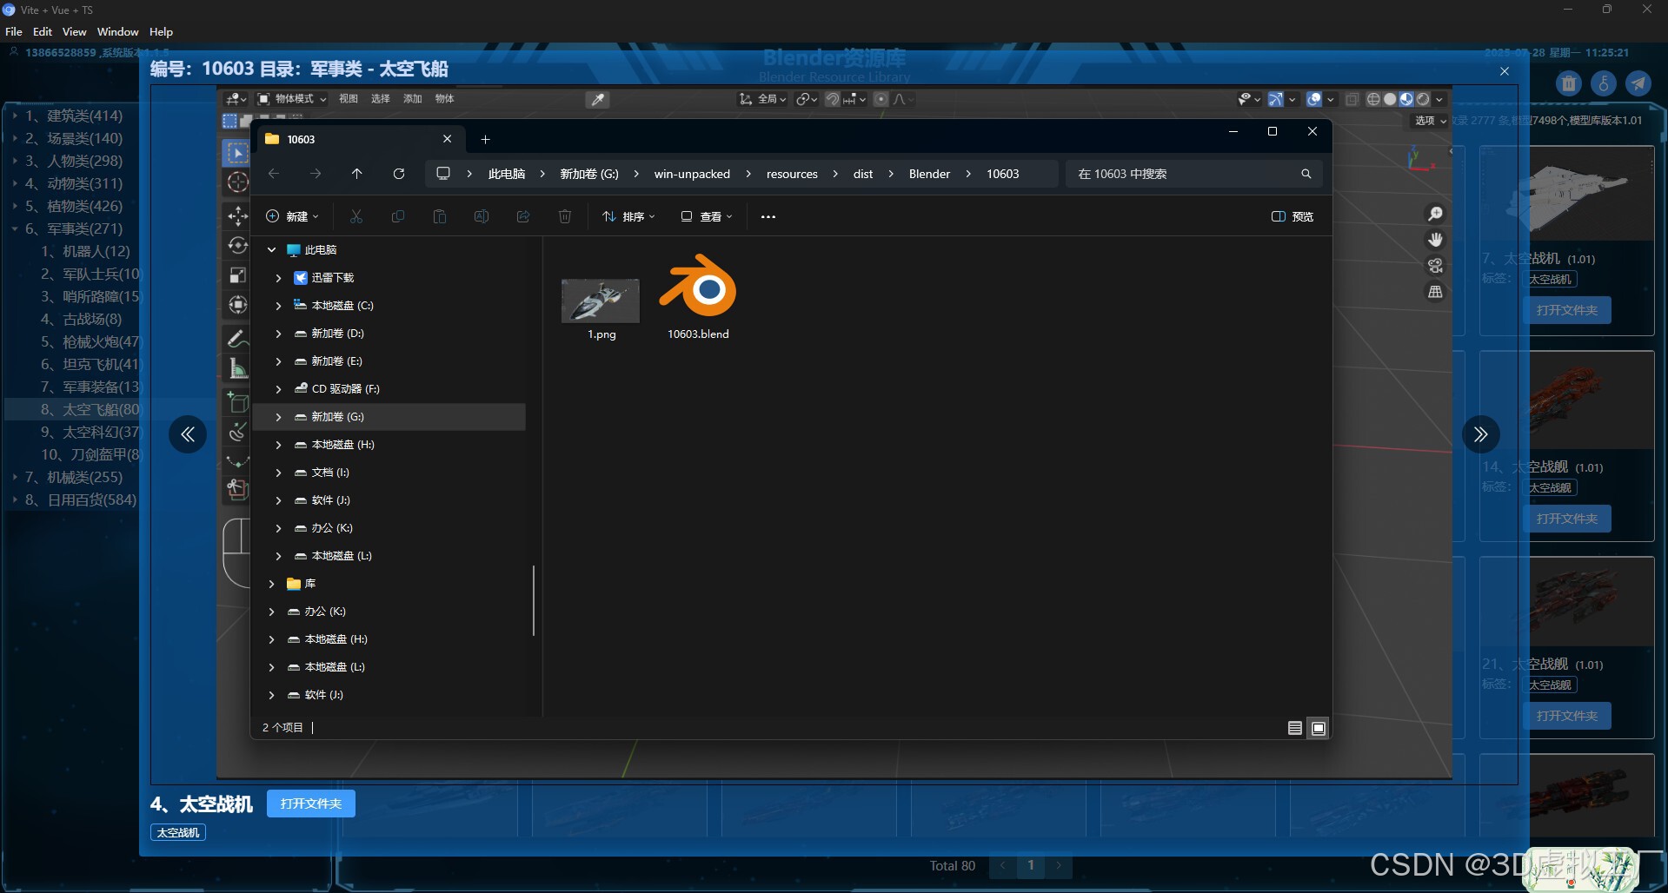Image resolution: width=1668 pixels, height=893 pixels.
Task: Toggle the 预览 preview pane button
Action: [1293, 216]
